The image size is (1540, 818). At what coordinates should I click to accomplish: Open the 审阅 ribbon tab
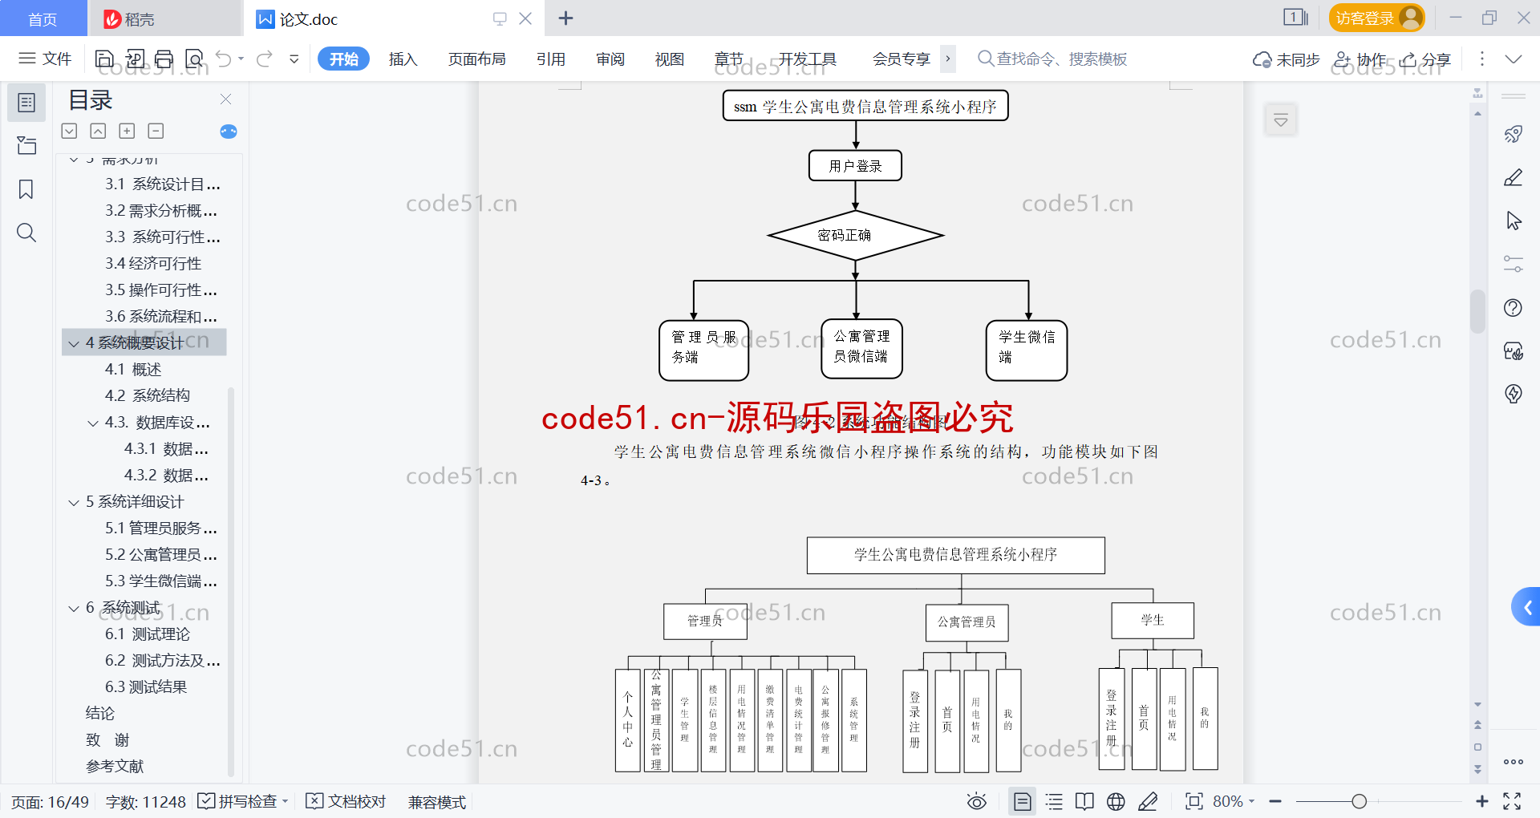(610, 59)
